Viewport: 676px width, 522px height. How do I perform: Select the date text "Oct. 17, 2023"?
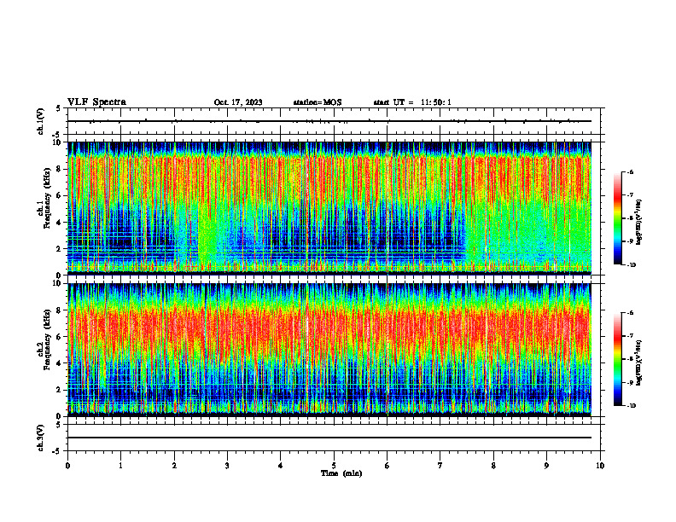tap(238, 102)
